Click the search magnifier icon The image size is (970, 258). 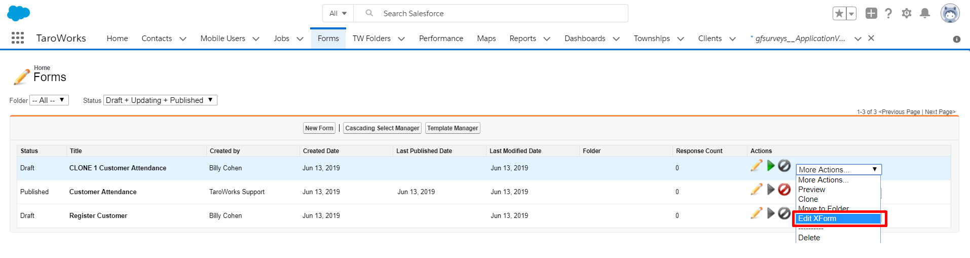(x=369, y=13)
